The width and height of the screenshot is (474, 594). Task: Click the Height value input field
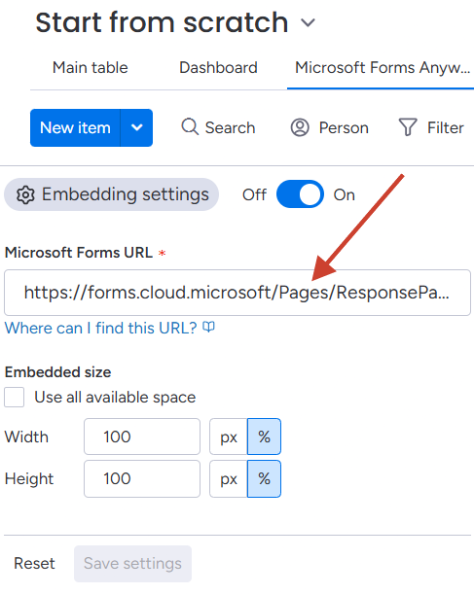point(142,479)
